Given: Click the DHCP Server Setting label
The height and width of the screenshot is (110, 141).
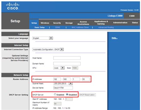Looking at the screenshot, I should pyautogui.click(x=18, y=95).
